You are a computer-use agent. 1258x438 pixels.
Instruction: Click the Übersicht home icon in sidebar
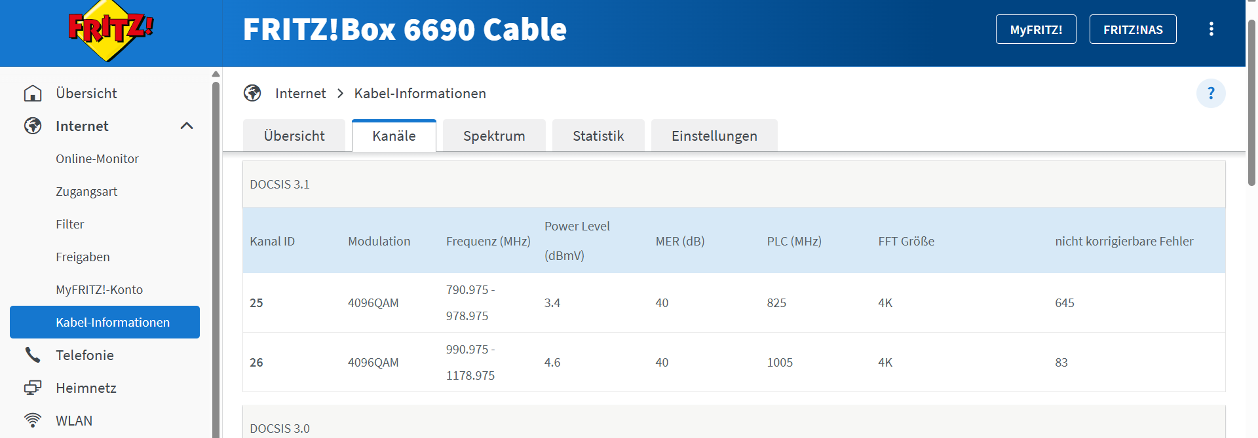(33, 94)
